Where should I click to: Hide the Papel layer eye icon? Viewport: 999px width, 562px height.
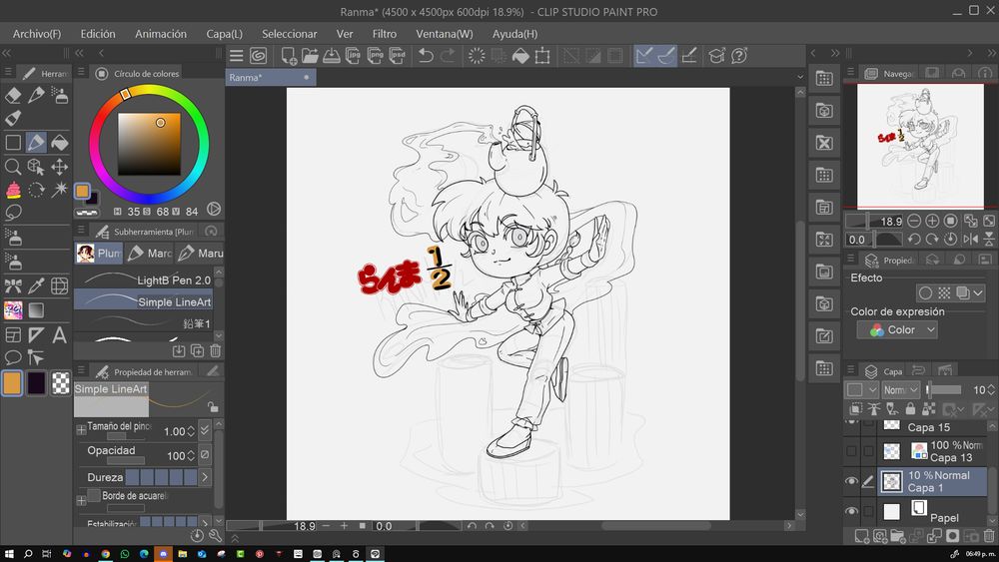coord(851,511)
